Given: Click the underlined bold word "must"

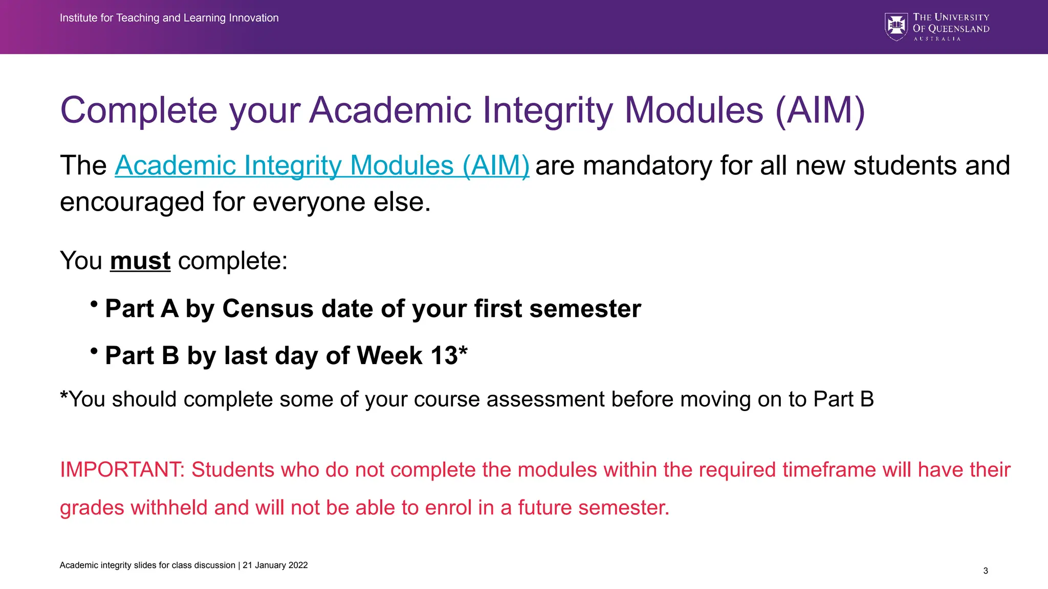Looking at the screenshot, I should (x=140, y=261).
